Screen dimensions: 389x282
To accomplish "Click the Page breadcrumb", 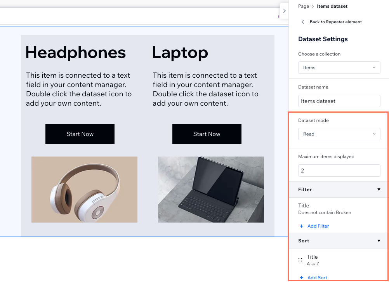I will (304, 6).
